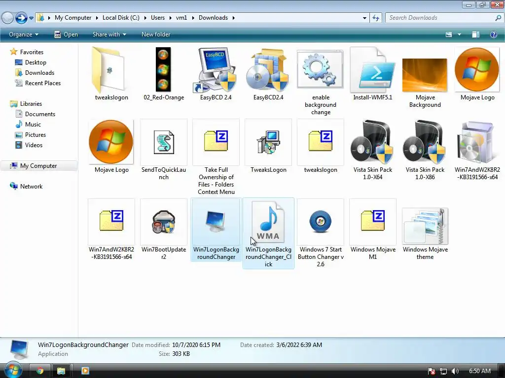The width and height of the screenshot is (505, 378).
Task: Click the network tray icon
Action: [443, 371]
